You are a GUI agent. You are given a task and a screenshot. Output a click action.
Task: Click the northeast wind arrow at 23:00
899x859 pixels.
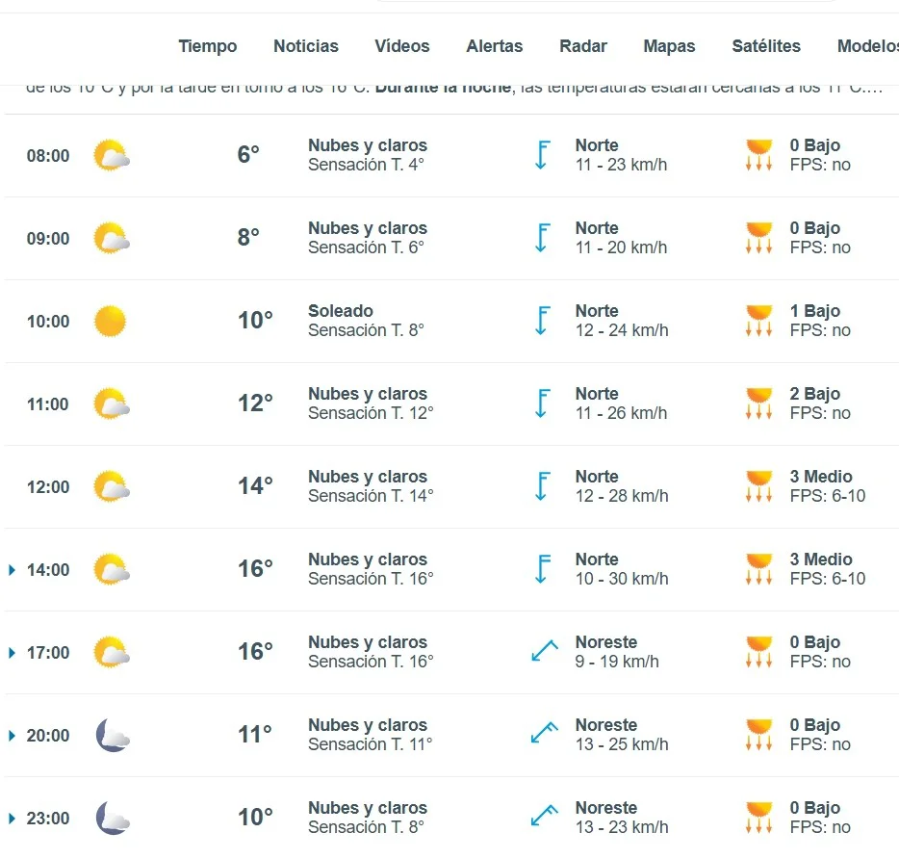pyautogui.click(x=545, y=816)
